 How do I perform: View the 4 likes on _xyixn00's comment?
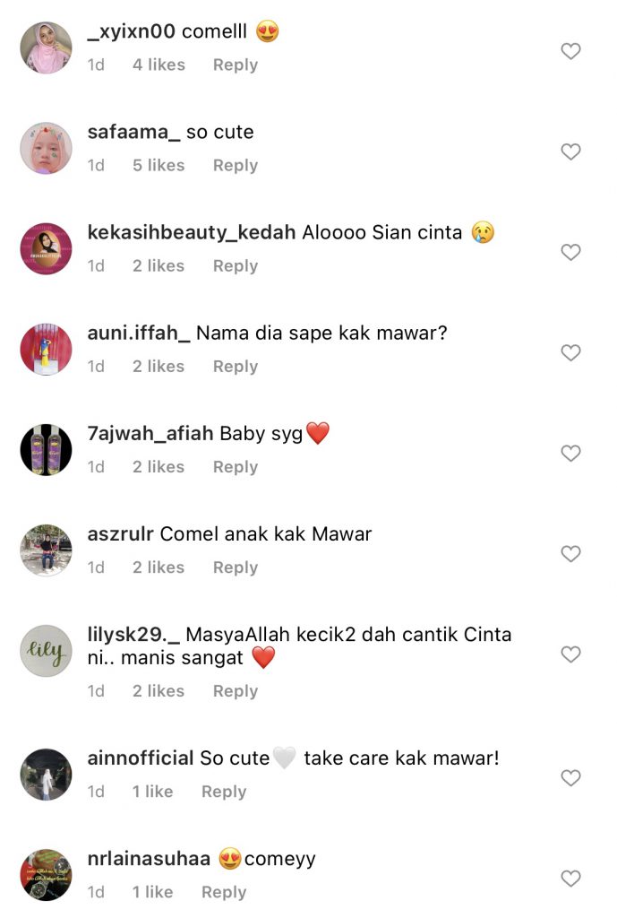(x=159, y=65)
